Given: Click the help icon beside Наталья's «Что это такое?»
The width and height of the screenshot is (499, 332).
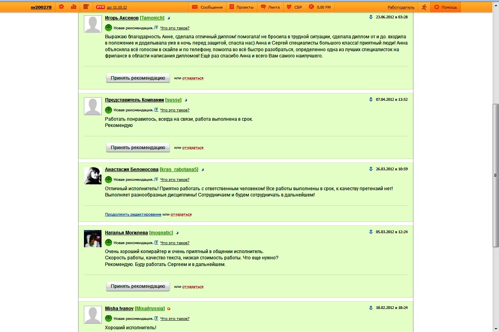Looking at the screenshot, I should tap(156, 243).
